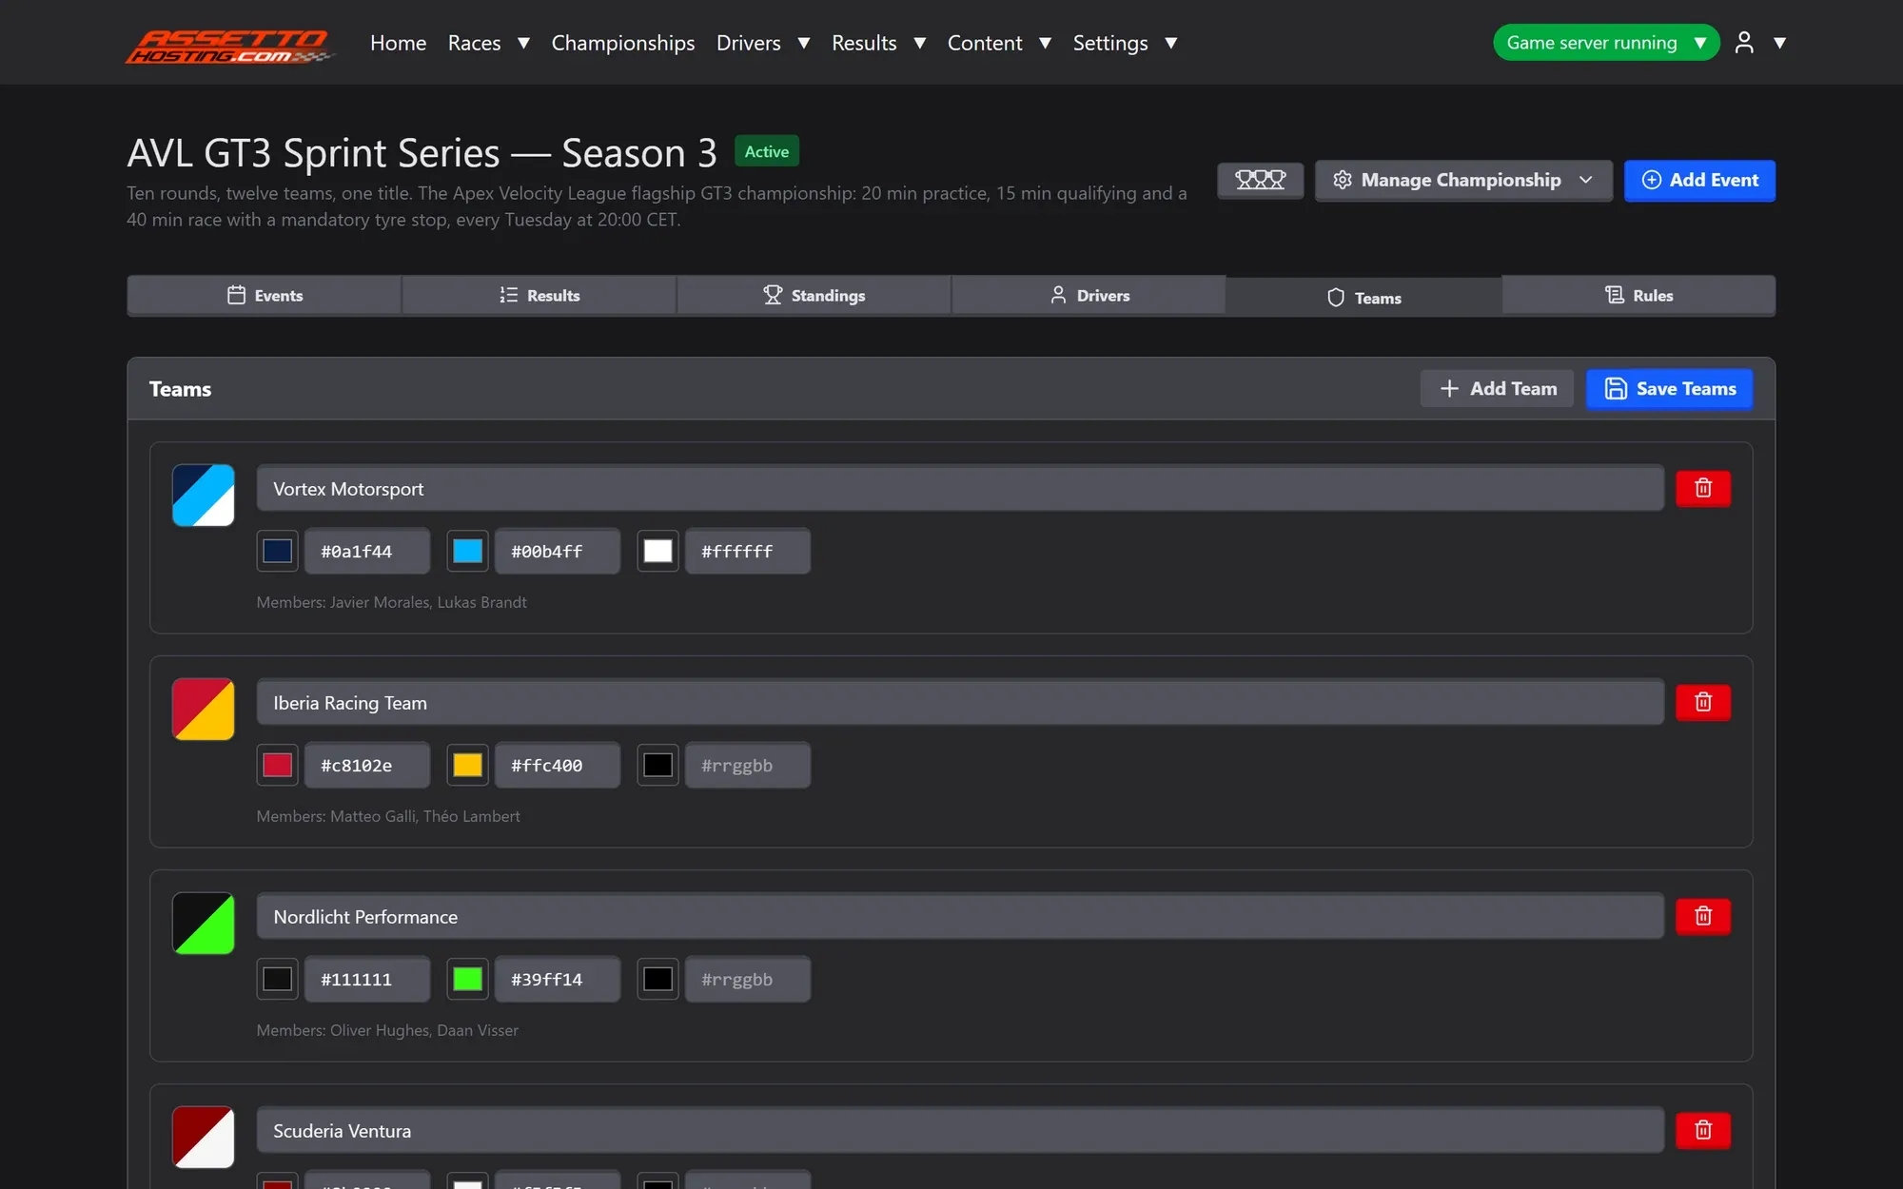Image resolution: width=1903 pixels, height=1189 pixels.
Task: Click the #111111 hex input
Action: 367,980
